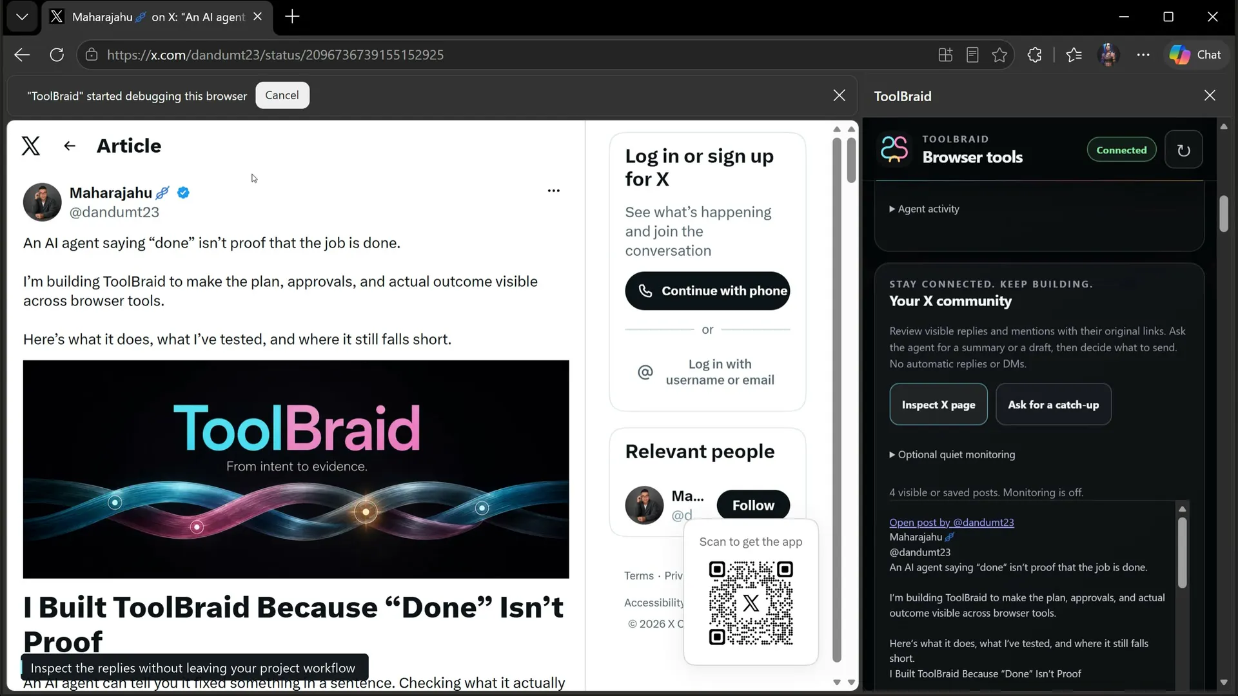Open the Accessibility footer link
This screenshot has height=696, width=1238.
coord(654,603)
